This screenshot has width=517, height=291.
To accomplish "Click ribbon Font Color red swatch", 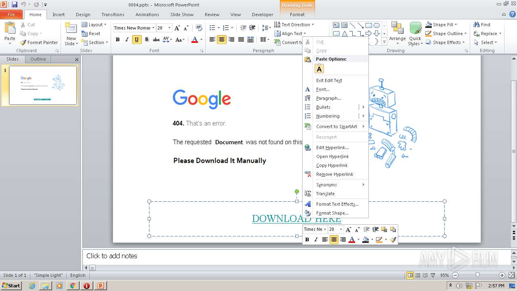I will pyautogui.click(x=194, y=40).
